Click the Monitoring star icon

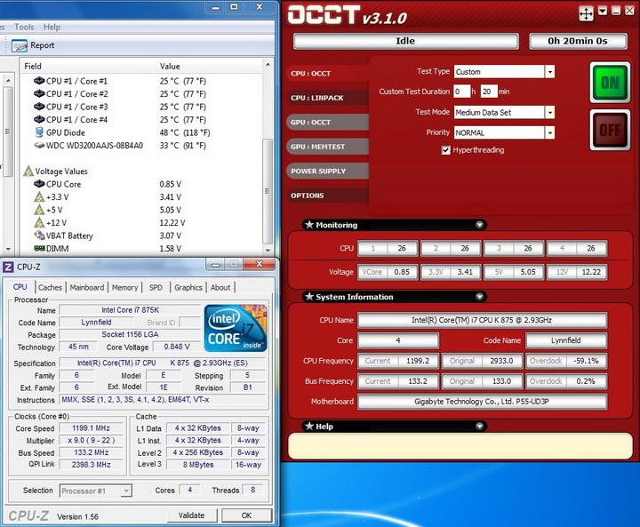point(309,225)
